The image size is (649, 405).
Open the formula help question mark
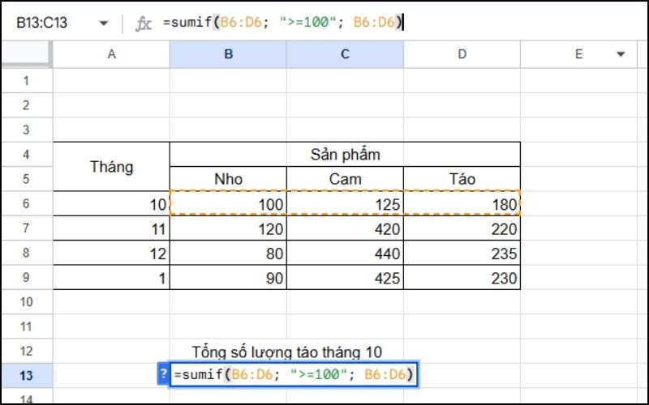click(x=163, y=374)
